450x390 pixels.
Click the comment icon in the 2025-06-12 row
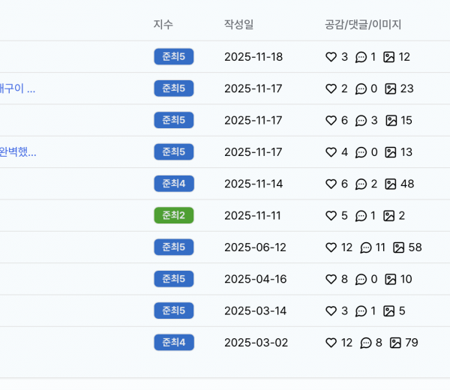click(x=366, y=247)
